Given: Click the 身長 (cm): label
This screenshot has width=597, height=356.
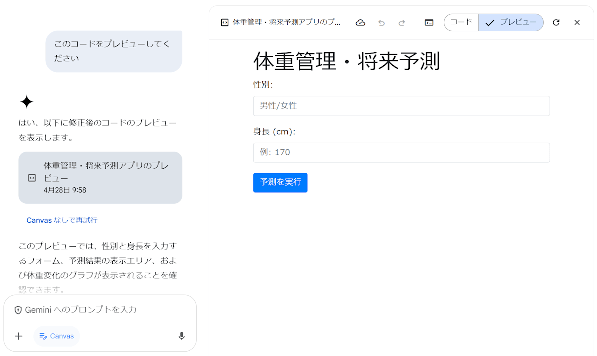Looking at the screenshot, I should tap(274, 131).
